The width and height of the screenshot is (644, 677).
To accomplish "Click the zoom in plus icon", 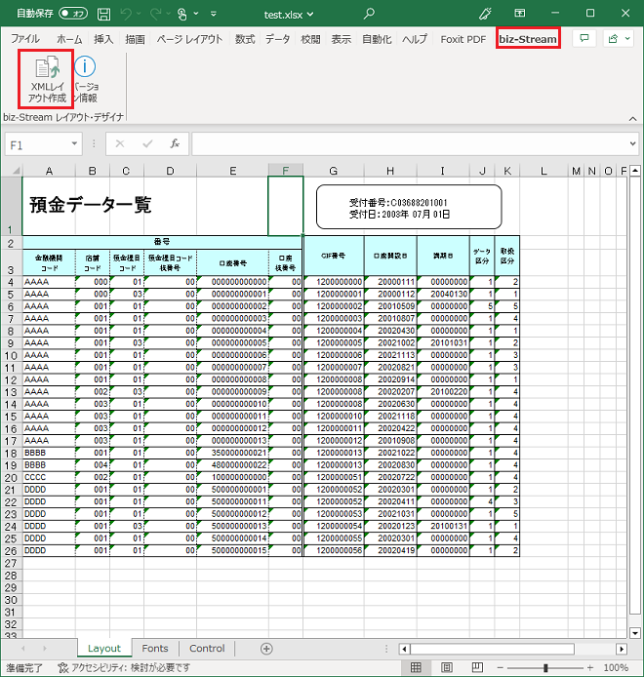I will pos(590,668).
